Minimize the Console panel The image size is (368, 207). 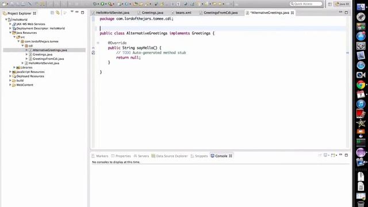click(341, 155)
